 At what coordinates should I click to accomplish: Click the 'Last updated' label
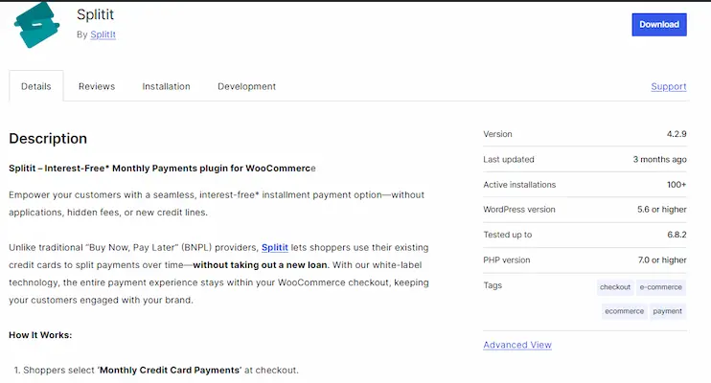(509, 160)
